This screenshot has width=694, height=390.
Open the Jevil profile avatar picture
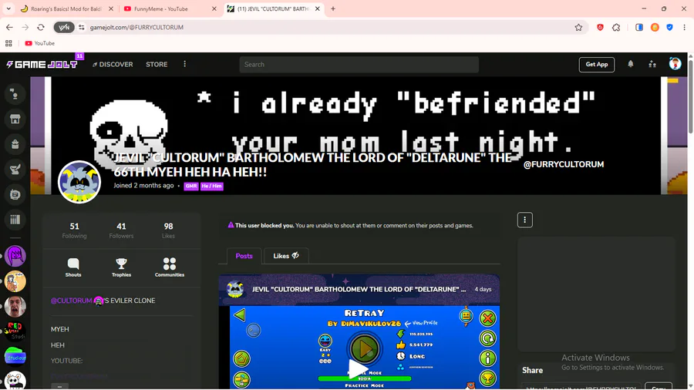(x=79, y=182)
